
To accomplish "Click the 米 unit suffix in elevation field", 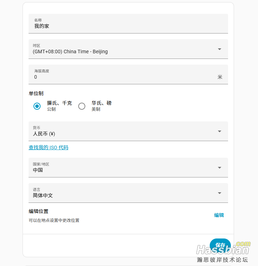I will coord(220,77).
